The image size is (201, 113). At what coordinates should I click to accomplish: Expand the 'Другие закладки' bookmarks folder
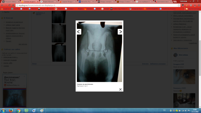click(x=193, y=9)
